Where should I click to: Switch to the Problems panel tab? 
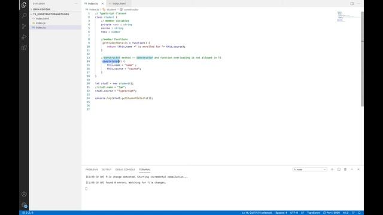(x=92, y=170)
